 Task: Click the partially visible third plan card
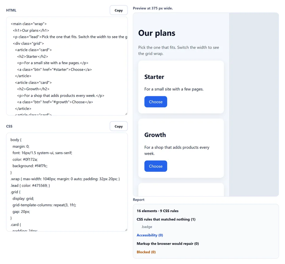click(181, 190)
